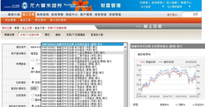The image size is (205, 107).
Task: Select 委託查詢 submenu item
Action: click(x=40, y=20)
